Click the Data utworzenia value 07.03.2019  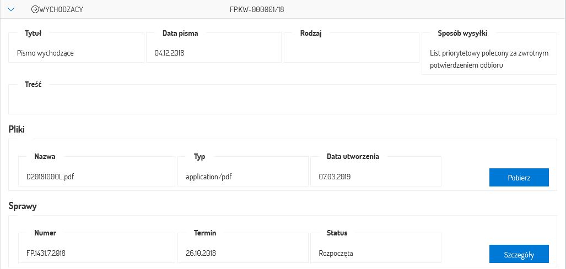pyautogui.click(x=335, y=177)
